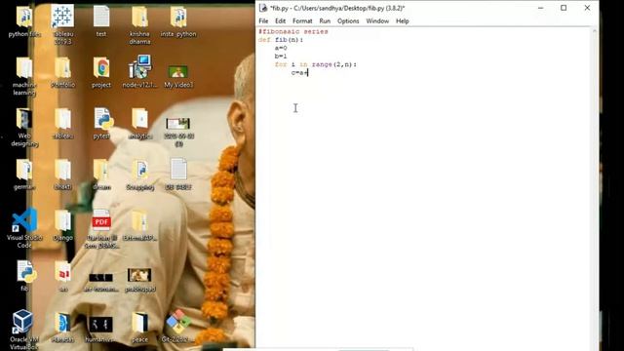The image size is (624, 351).
Task: Select the node-v12 installer icon
Action: coord(139,72)
